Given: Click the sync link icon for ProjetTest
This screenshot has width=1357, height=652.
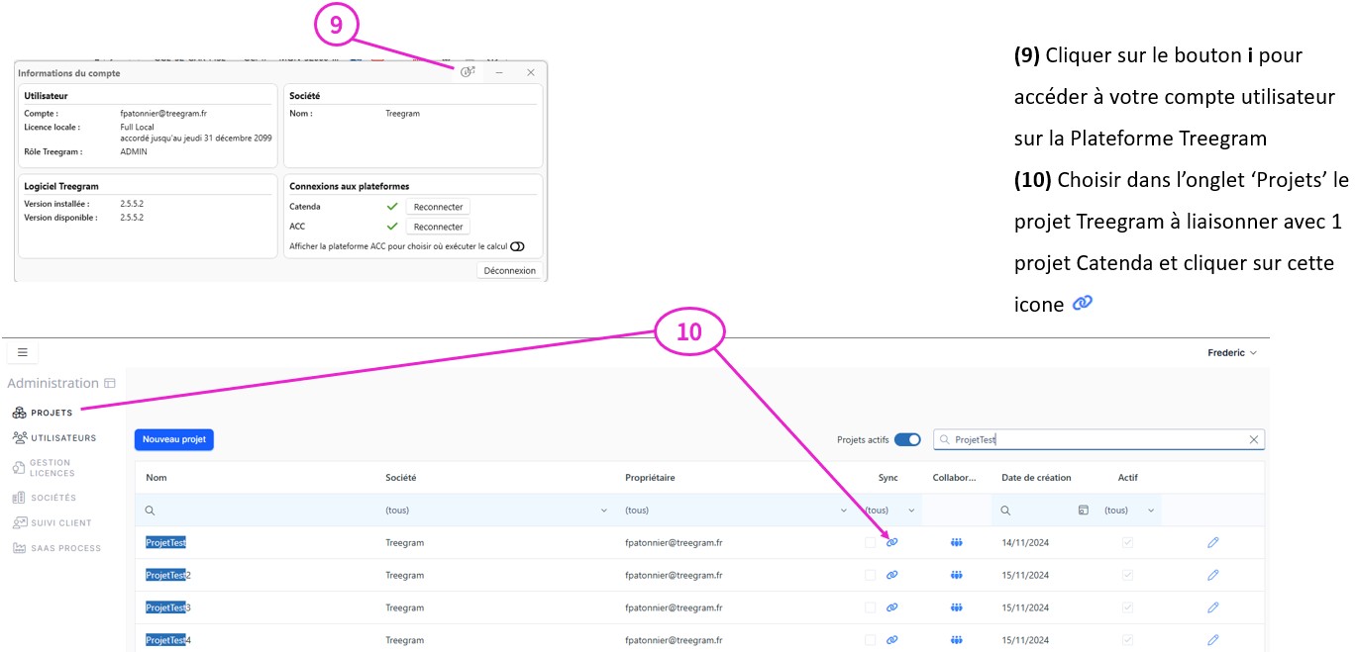Looking at the screenshot, I should tap(891, 542).
